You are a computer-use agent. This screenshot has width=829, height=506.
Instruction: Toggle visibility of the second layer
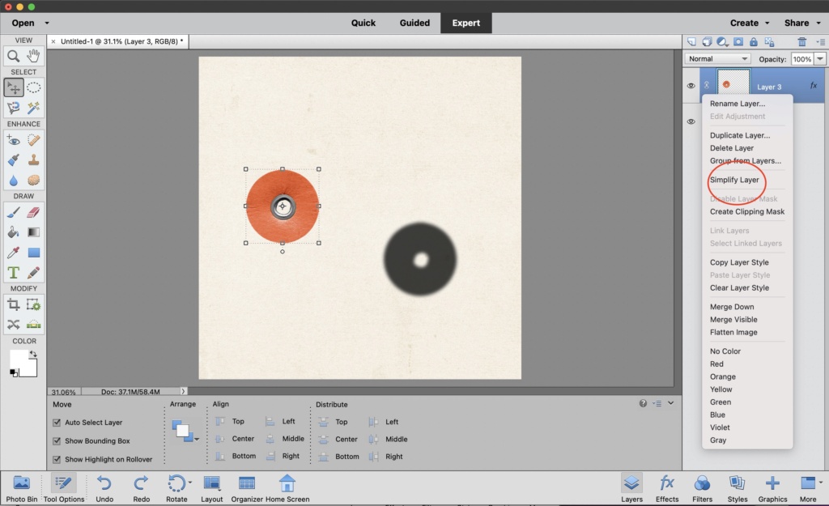(691, 121)
